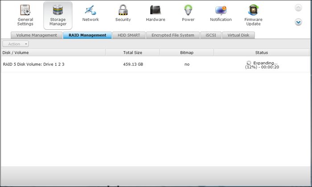Screen dimensions: 312x187
Task: Open the Encrypted File System tab
Action: coord(173,35)
